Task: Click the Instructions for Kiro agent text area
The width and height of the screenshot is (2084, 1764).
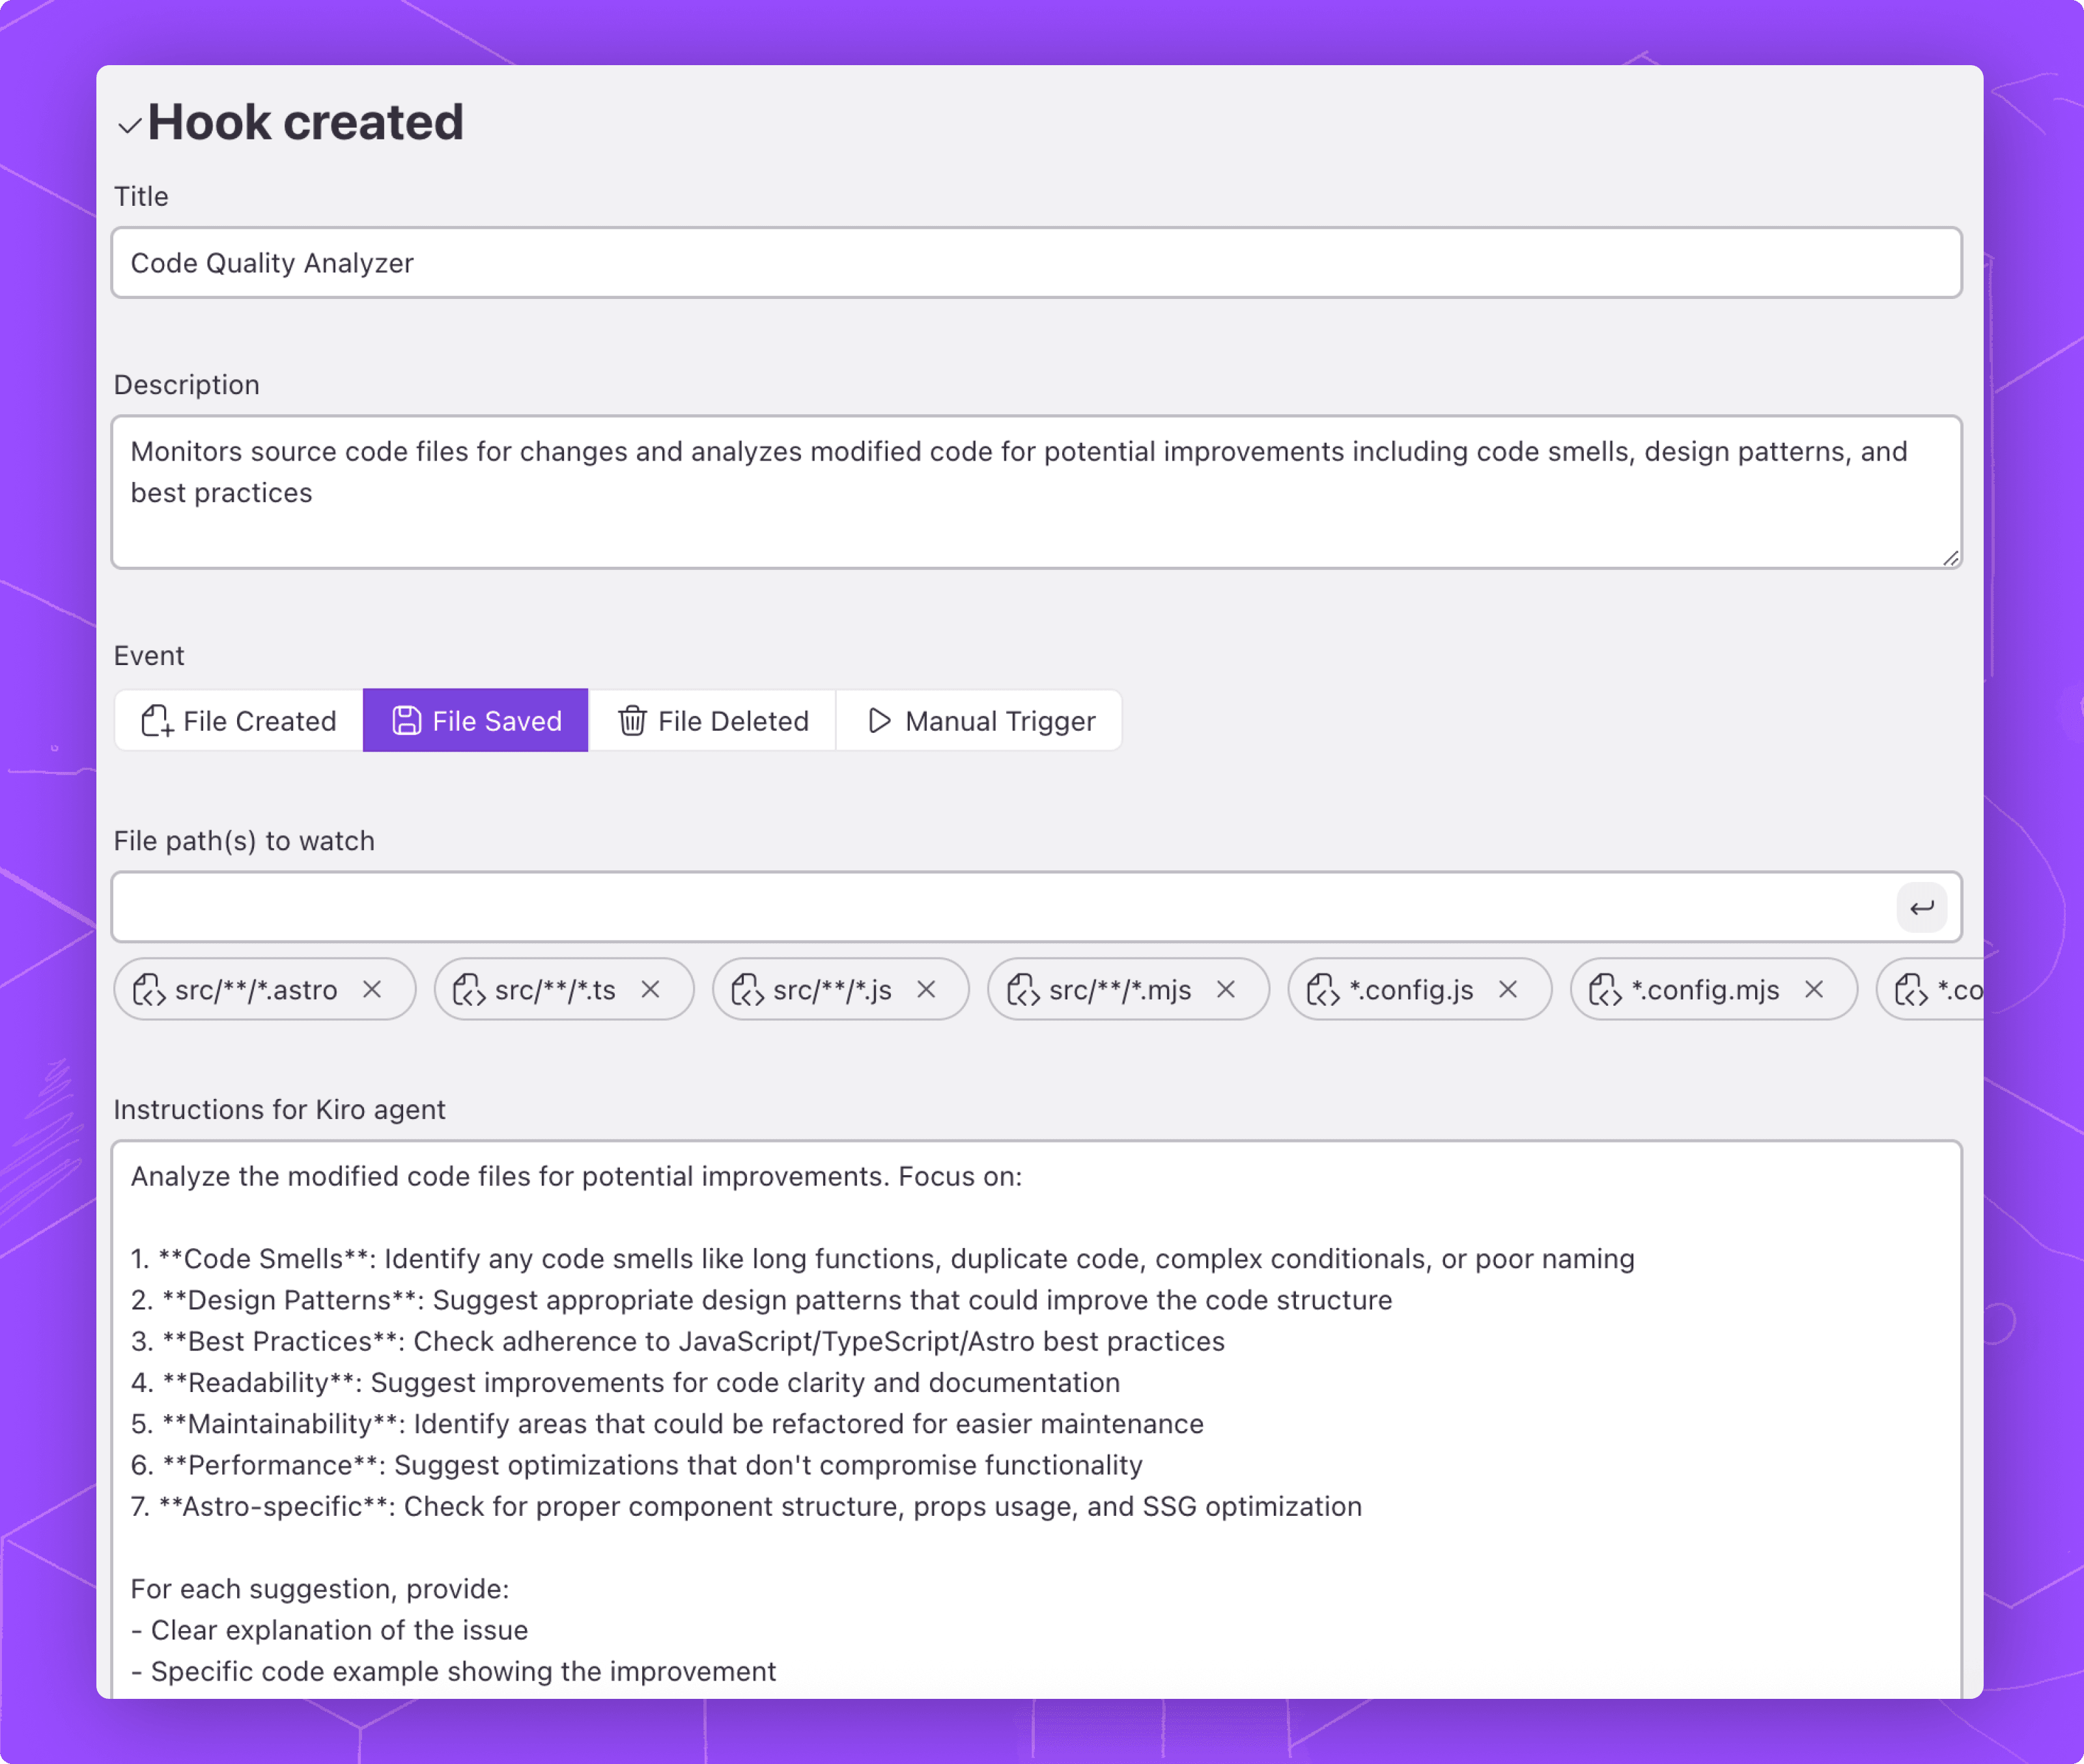Action: click(1037, 1420)
